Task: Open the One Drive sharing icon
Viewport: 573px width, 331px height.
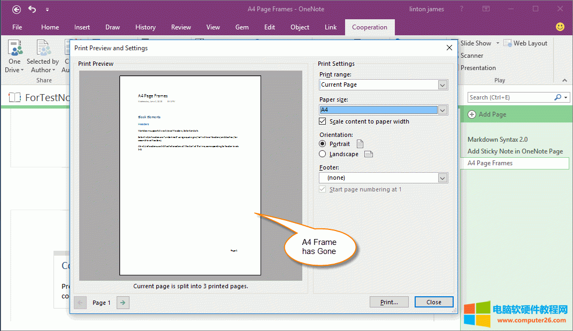Action: click(14, 49)
